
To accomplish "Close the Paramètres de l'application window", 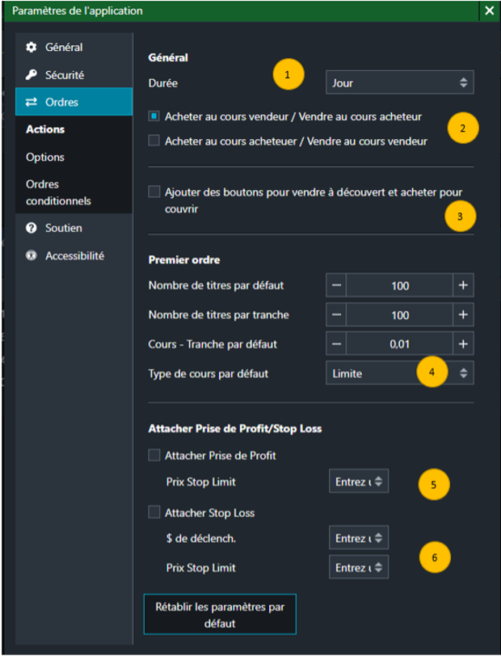I will [x=489, y=11].
